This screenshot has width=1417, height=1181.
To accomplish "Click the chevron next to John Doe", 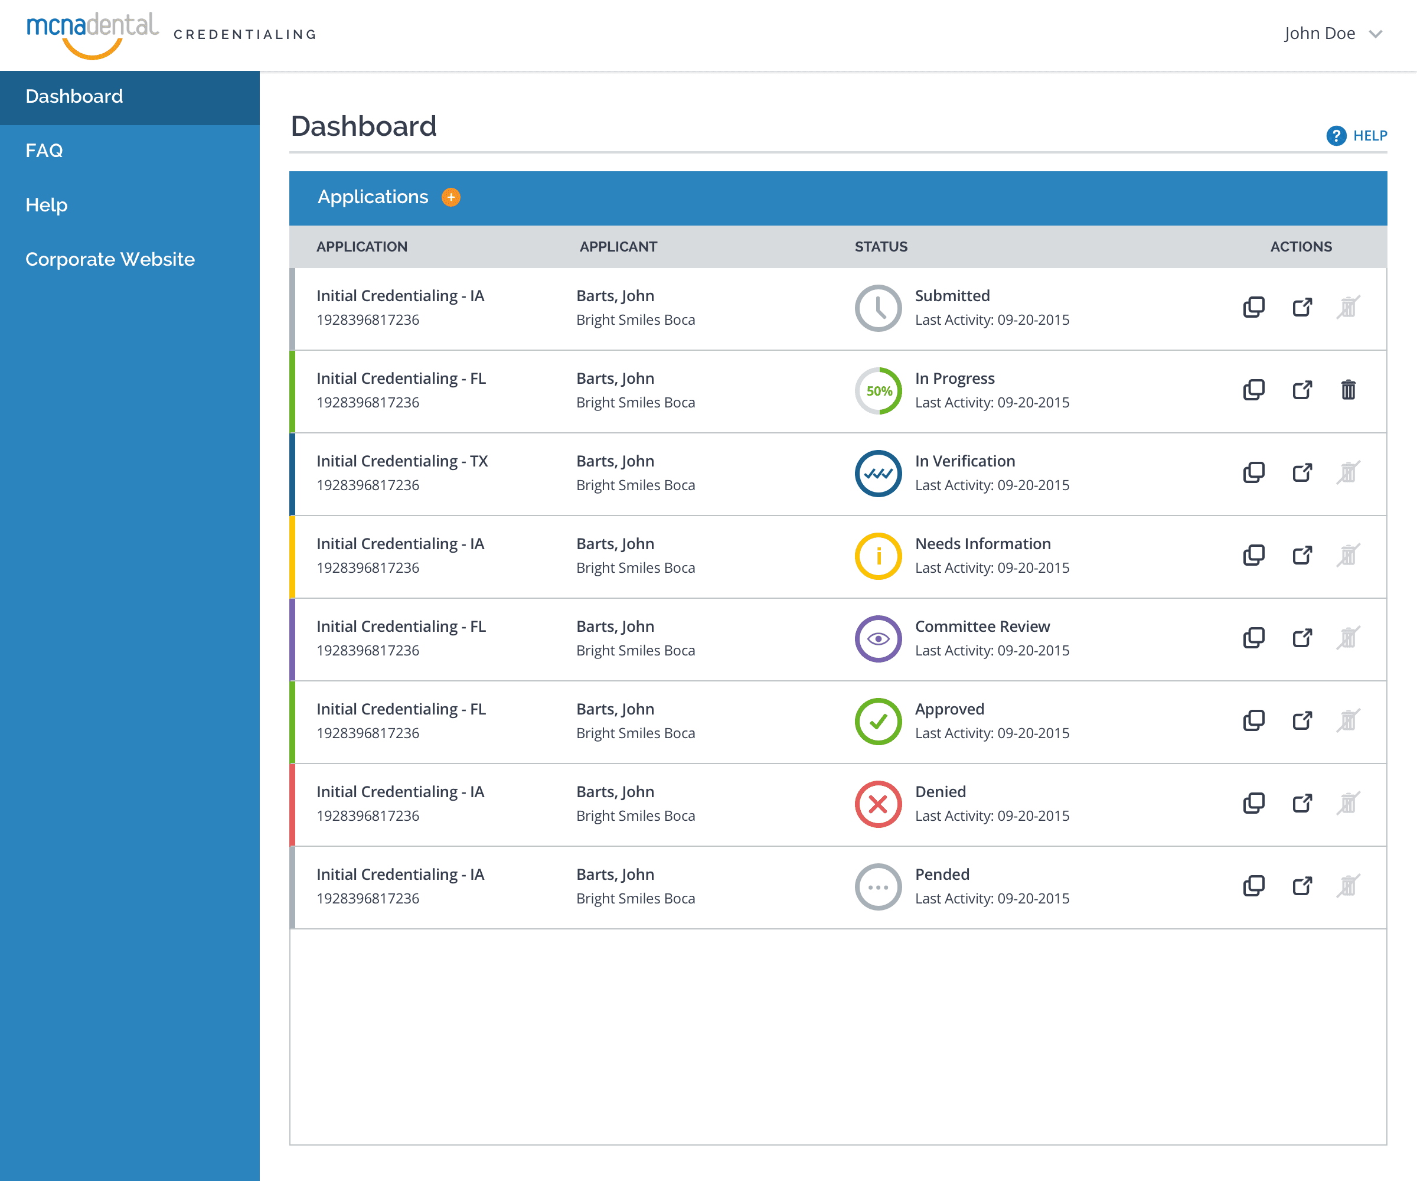I will [x=1375, y=34].
